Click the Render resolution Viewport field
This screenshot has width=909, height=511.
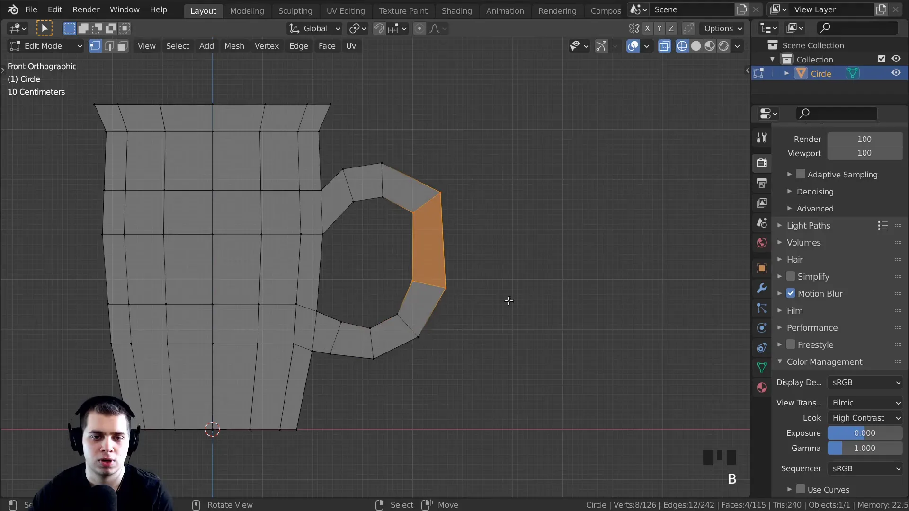(864, 153)
